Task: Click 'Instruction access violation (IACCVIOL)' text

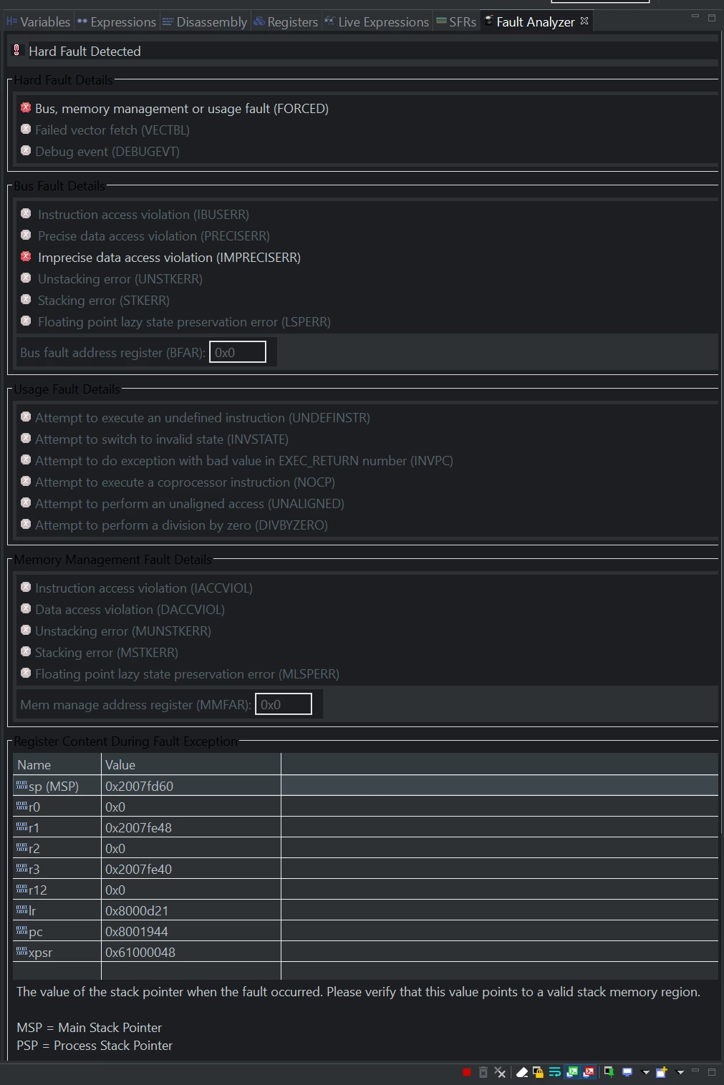Action: 144,588
